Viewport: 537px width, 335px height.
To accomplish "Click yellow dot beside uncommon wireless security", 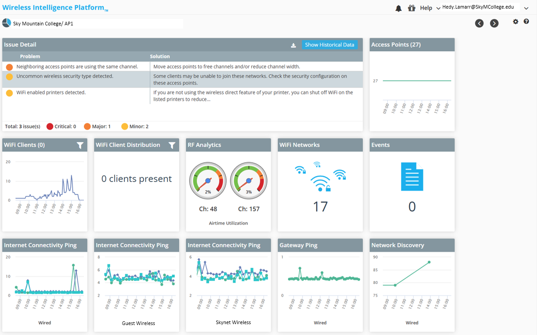I will click(x=9, y=77).
